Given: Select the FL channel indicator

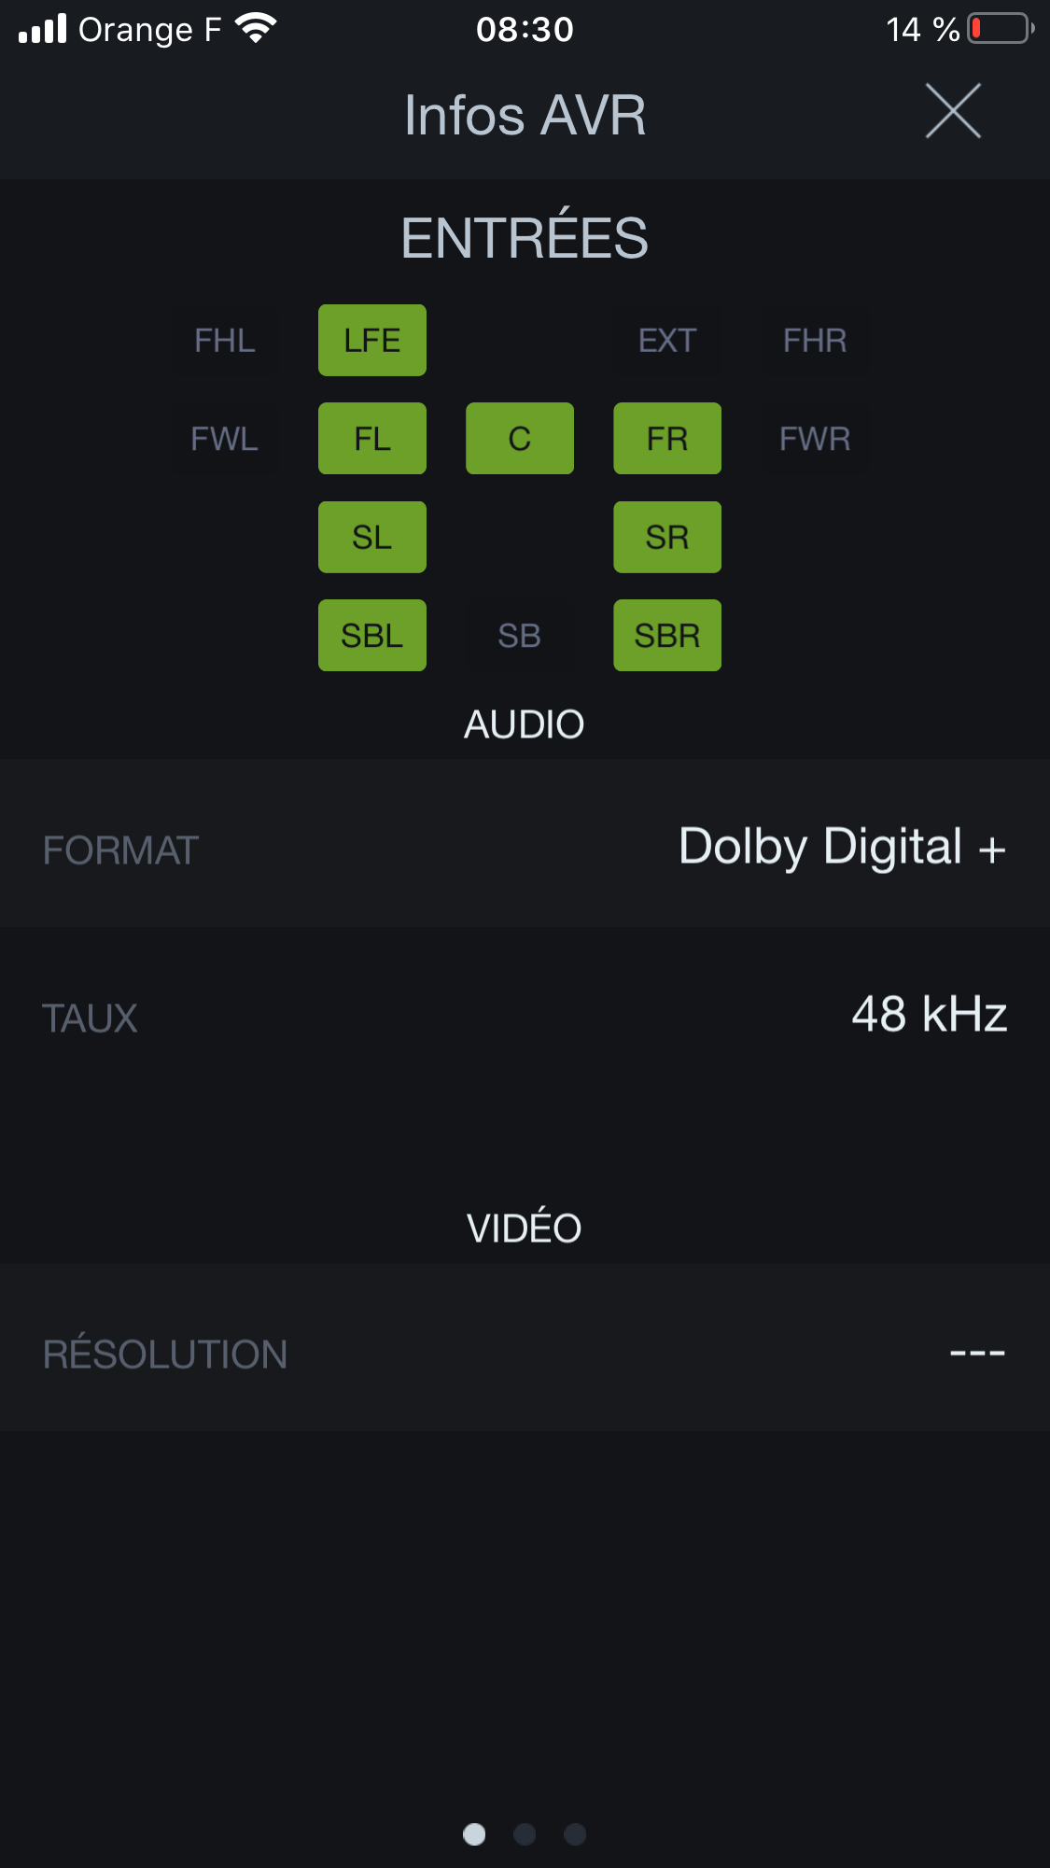Looking at the screenshot, I should tap(372, 439).
